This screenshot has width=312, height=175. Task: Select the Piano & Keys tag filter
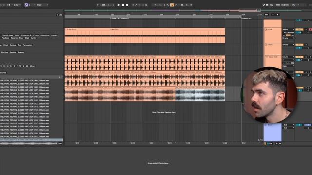click(x=7, y=35)
